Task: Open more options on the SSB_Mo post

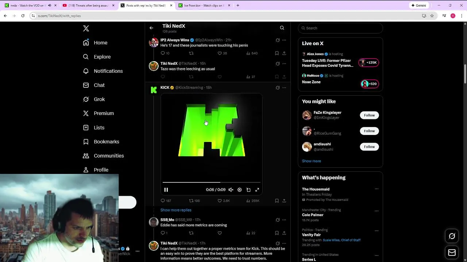Action: tap(284, 220)
